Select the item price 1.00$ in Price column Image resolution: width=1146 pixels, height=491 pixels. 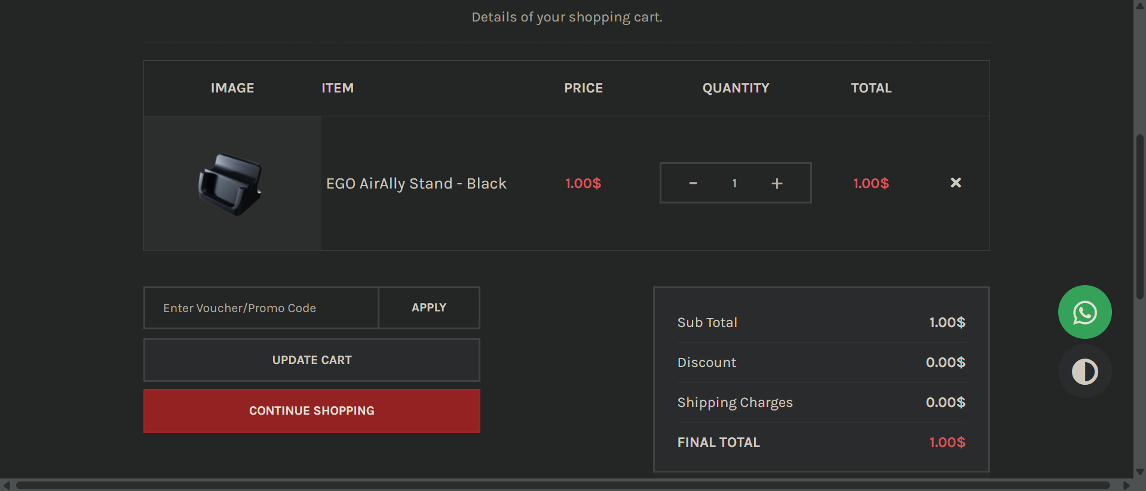coord(583,183)
